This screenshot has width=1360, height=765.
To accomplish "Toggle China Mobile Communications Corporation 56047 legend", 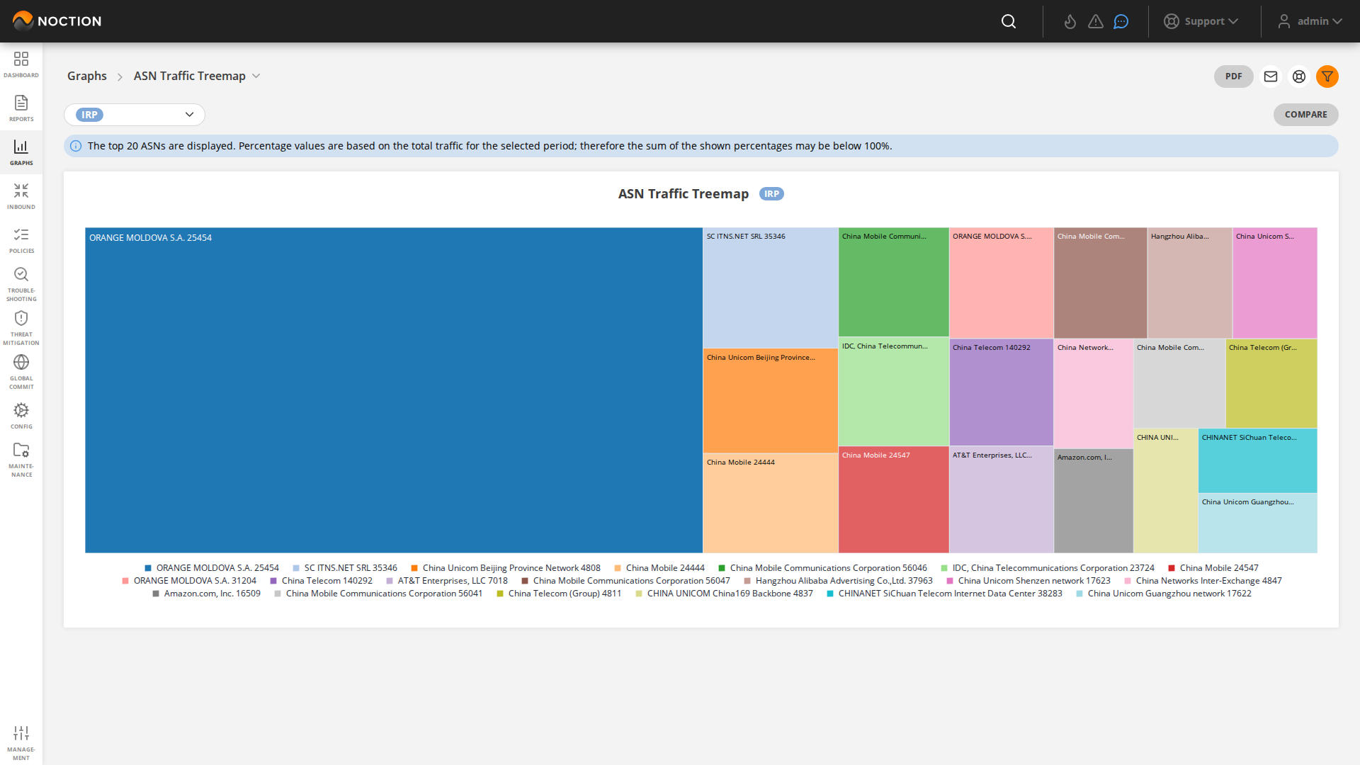I will pos(625,581).
